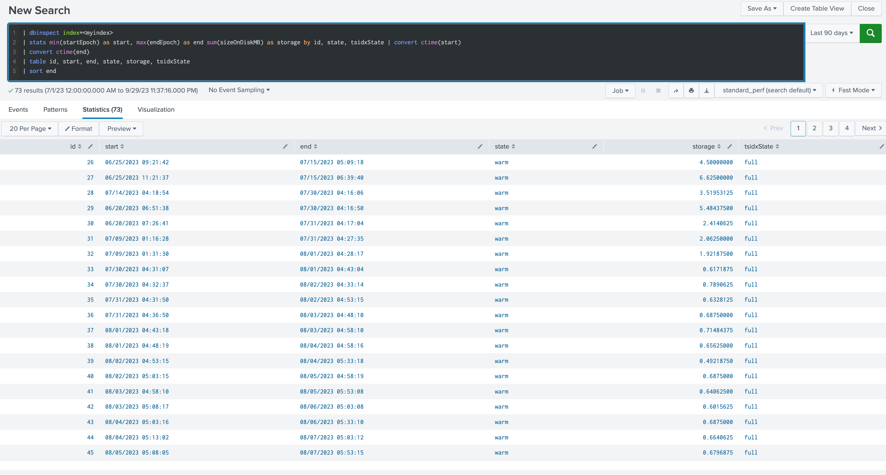Viewport: 886px width, 475px height.
Task: Click the Create Table View button
Action: pos(817,8)
